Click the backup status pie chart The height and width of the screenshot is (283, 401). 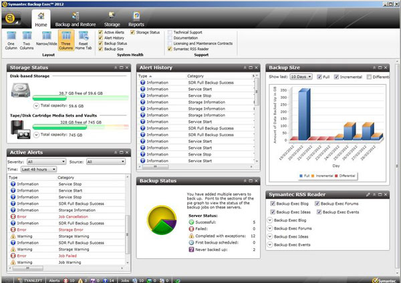(x=162, y=220)
